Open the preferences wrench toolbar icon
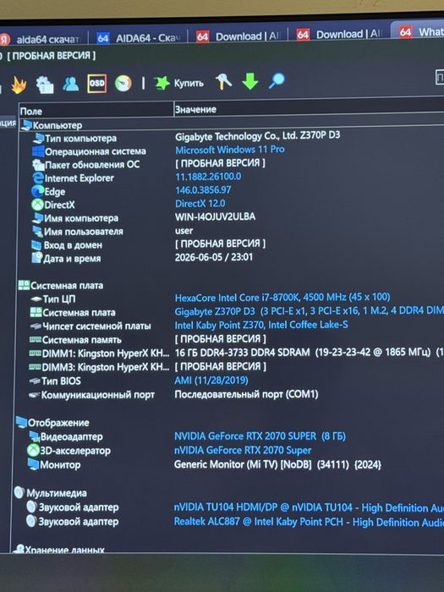 [x=223, y=81]
